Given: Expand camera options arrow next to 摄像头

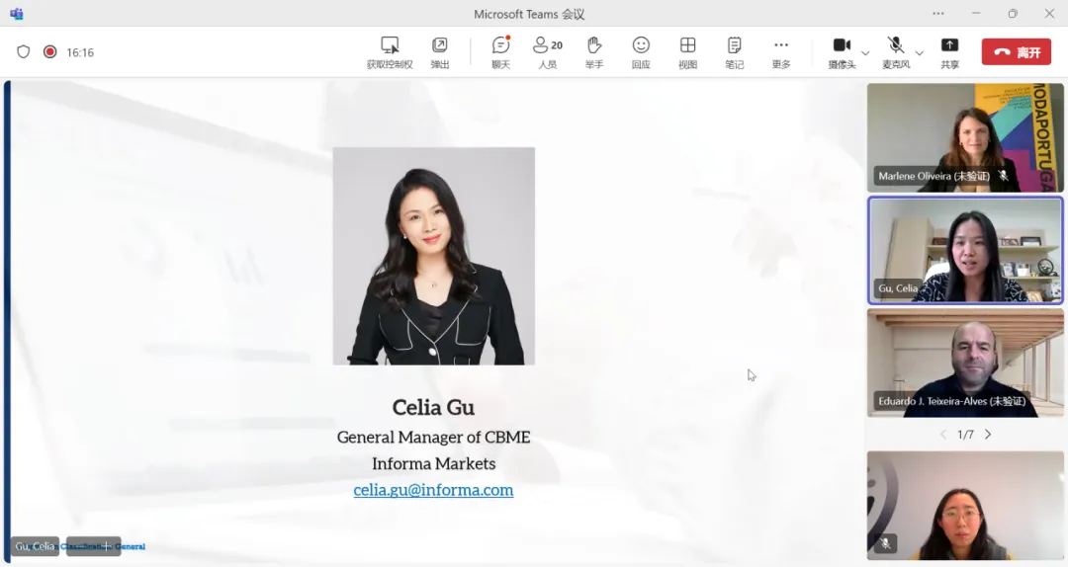Looking at the screenshot, I should (865, 52).
